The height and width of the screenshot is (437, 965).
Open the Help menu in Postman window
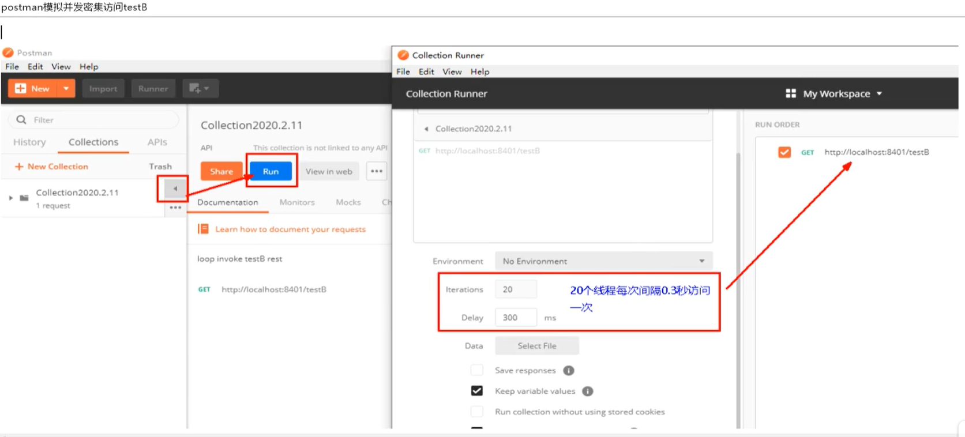pyautogui.click(x=89, y=66)
